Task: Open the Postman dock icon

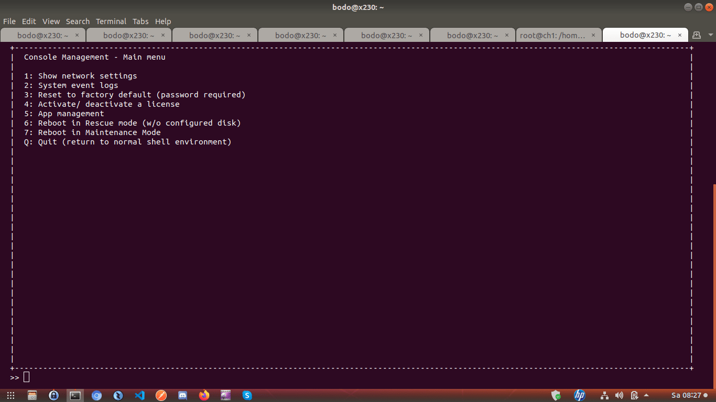Action: [161, 395]
